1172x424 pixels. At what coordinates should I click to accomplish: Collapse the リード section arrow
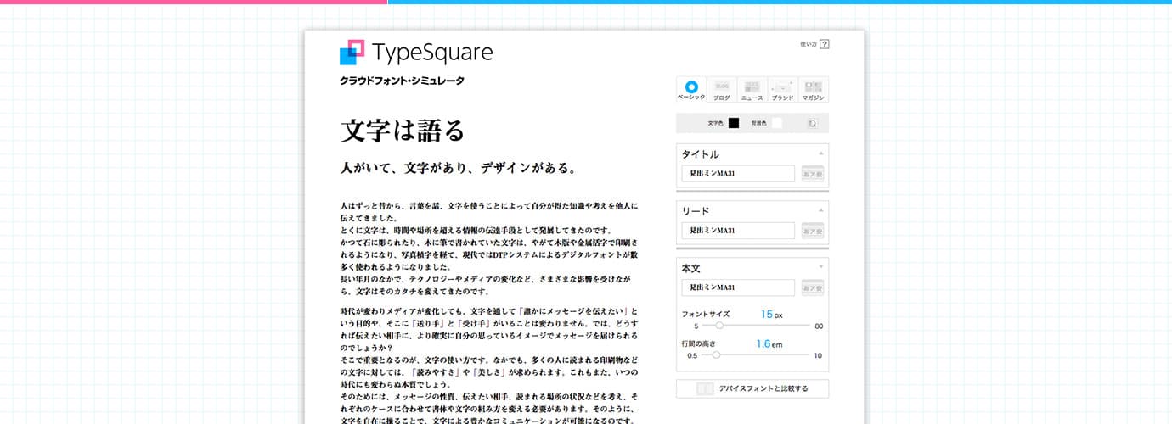click(820, 210)
